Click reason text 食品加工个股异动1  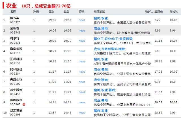[107, 115]
